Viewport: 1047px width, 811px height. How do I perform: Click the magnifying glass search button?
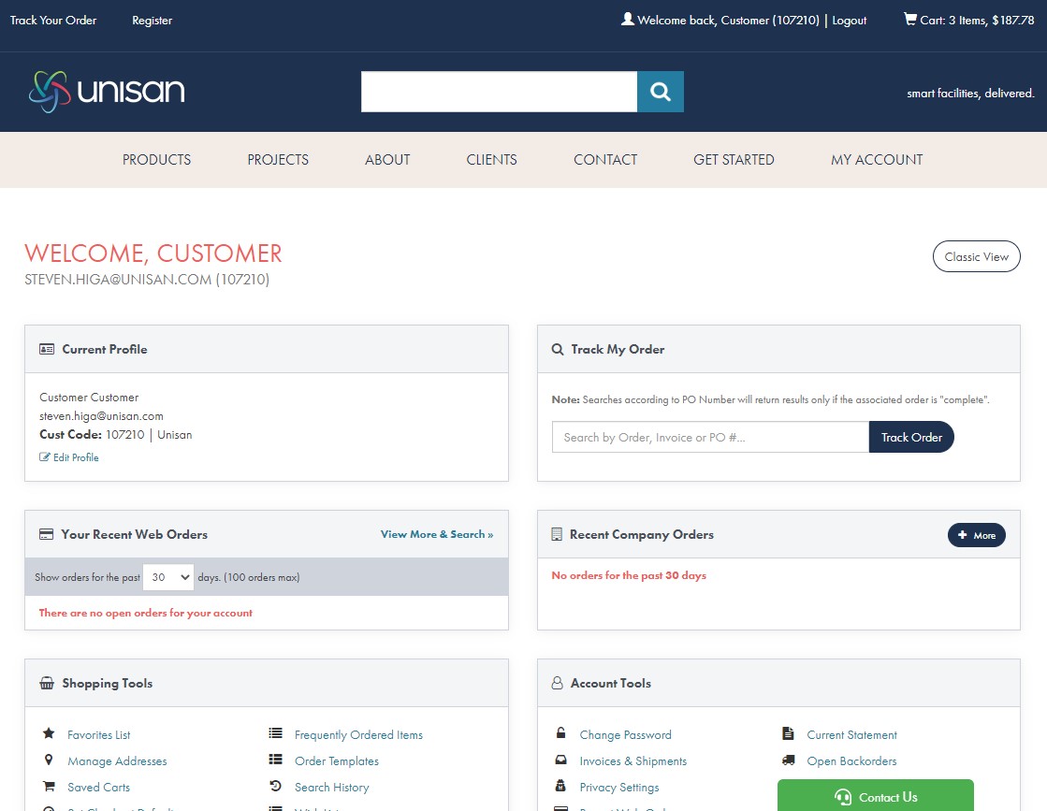661,92
